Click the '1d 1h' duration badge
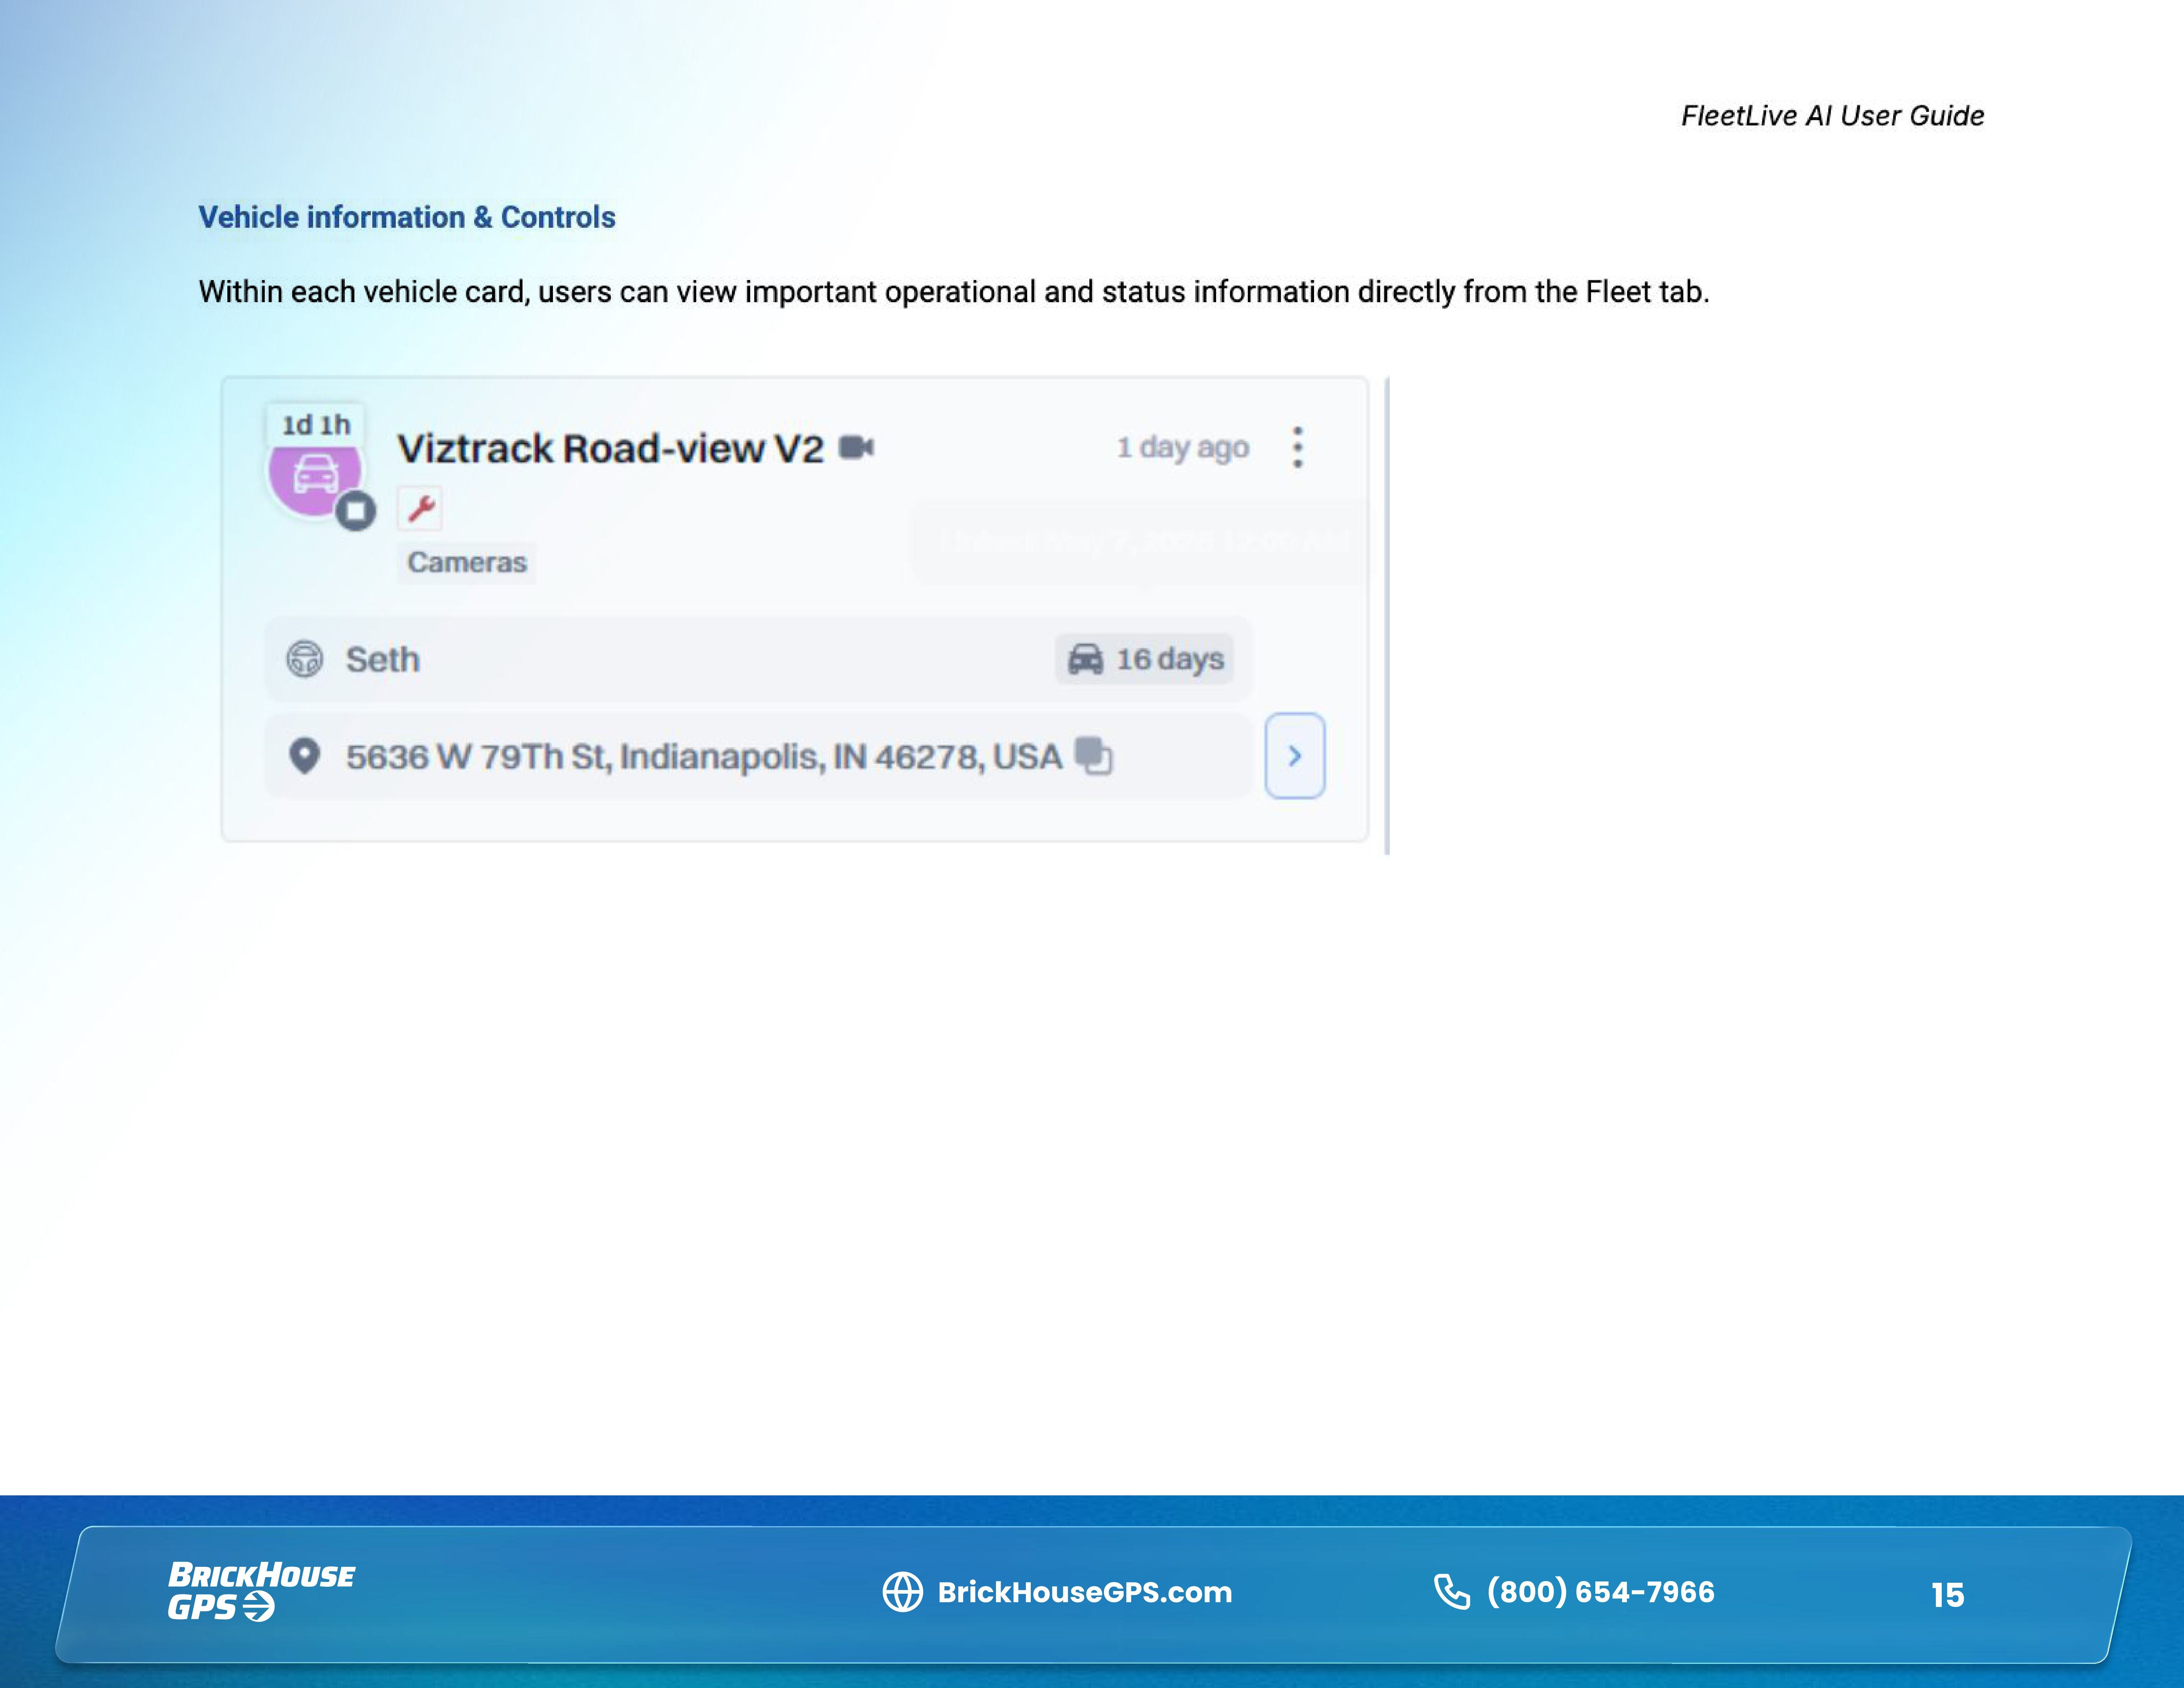Screen dimensions: 2184x1688 (316, 425)
